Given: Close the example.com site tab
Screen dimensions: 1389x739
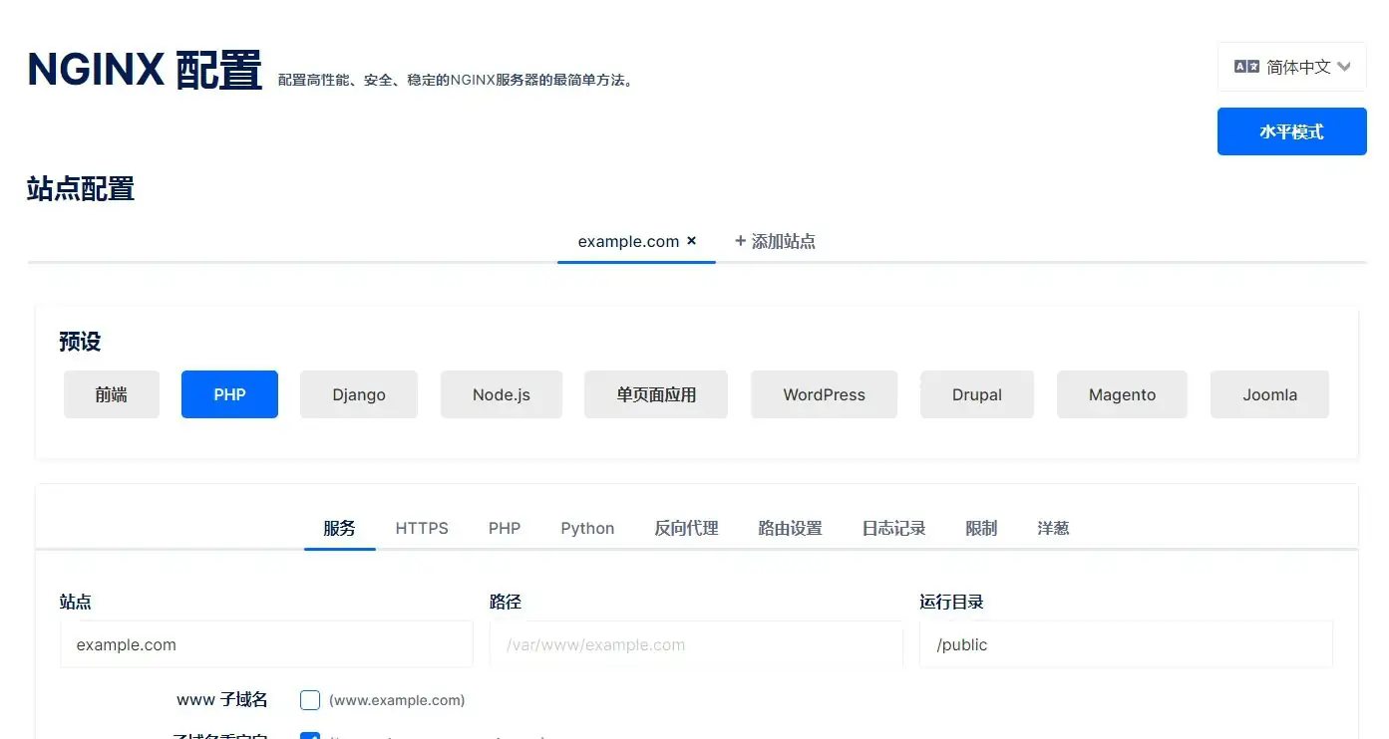Looking at the screenshot, I should 691,240.
